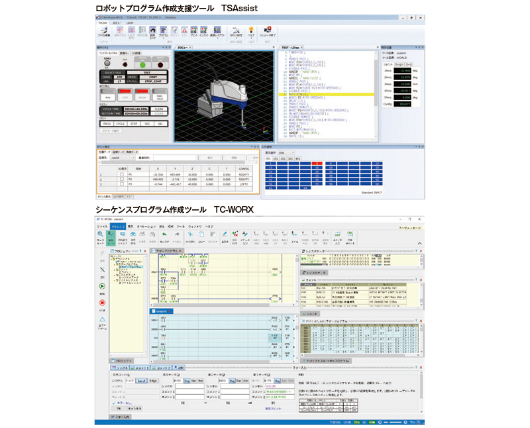Click CLEAR next to CYCLE TIME
The height and width of the screenshot is (428, 530).
159,109
